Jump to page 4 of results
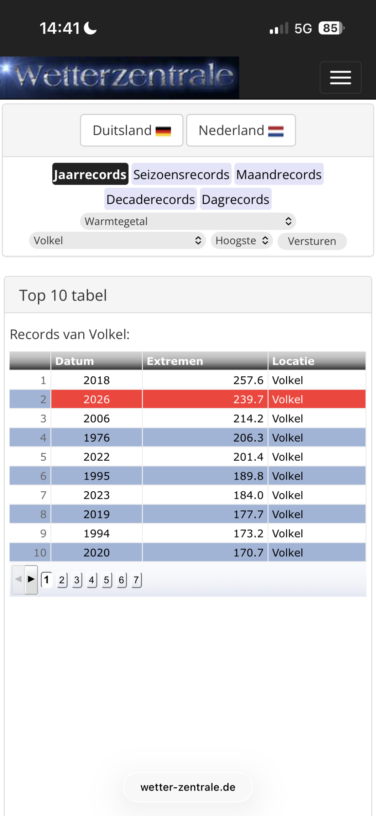 tap(92, 580)
